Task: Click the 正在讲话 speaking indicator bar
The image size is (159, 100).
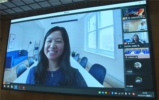Action: (x=134, y=46)
